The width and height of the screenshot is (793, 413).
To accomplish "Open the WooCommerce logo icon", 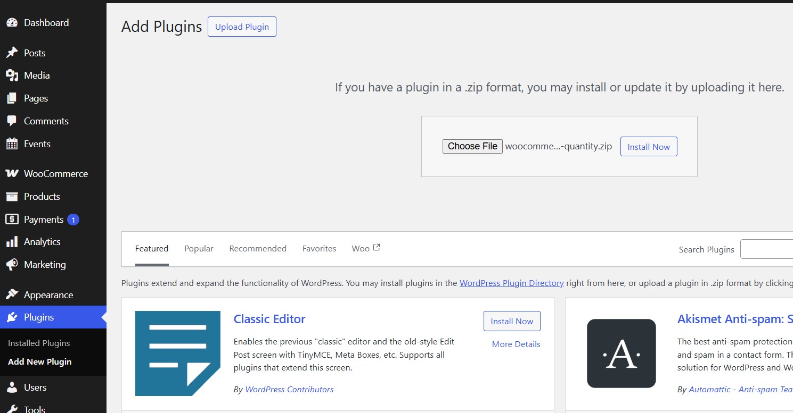I will click(x=12, y=174).
